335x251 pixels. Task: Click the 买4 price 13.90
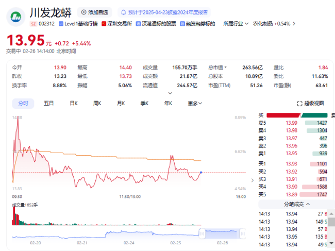[291, 187]
